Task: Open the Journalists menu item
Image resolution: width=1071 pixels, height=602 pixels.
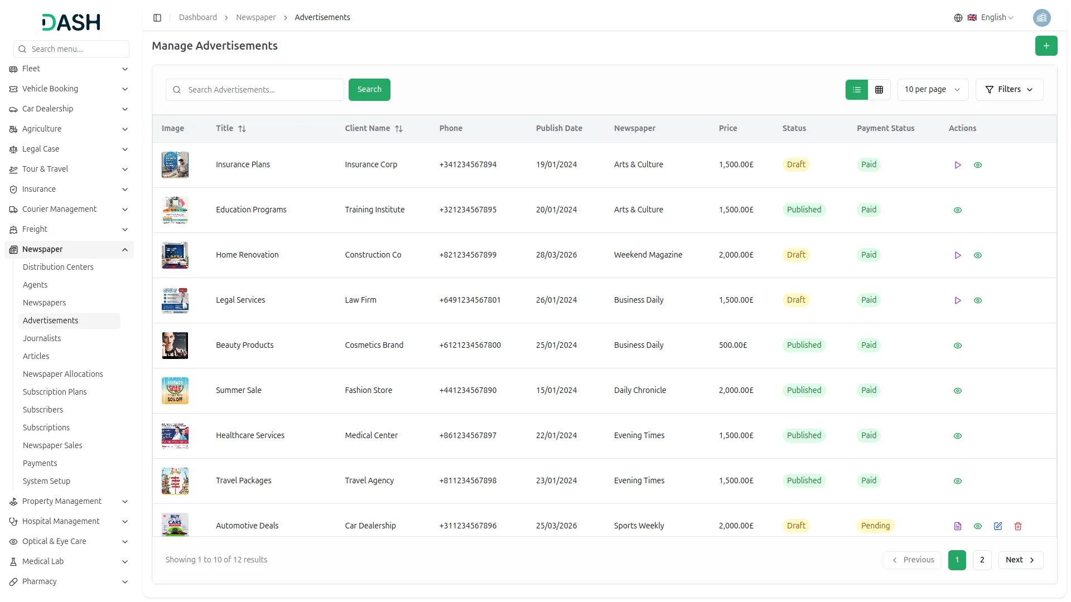Action: (x=42, y=338)
